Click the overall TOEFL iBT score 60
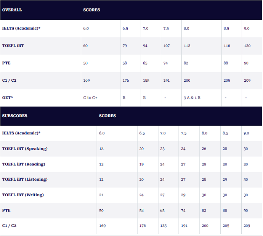The image size is (263, 236). click(x=85, y=46)
